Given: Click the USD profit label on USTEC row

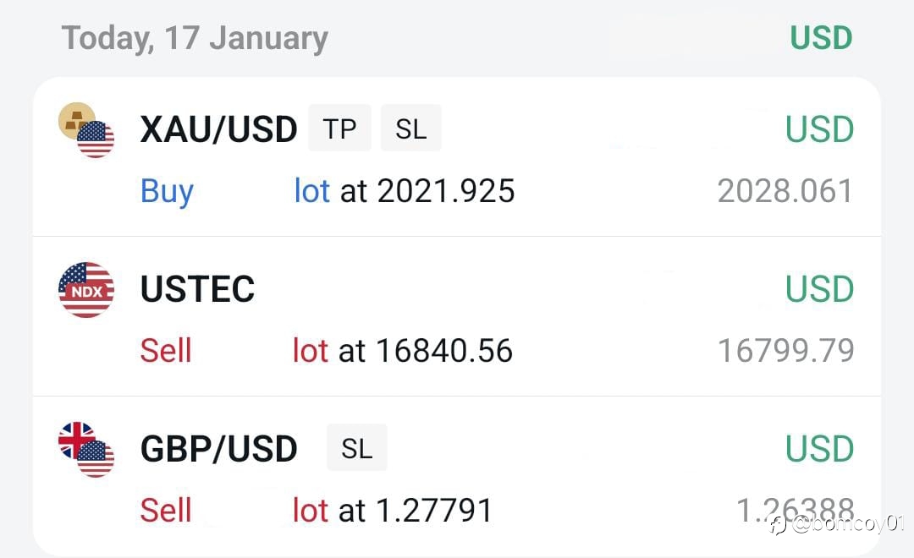Looking at the screenshot, I should click(819, 289).
